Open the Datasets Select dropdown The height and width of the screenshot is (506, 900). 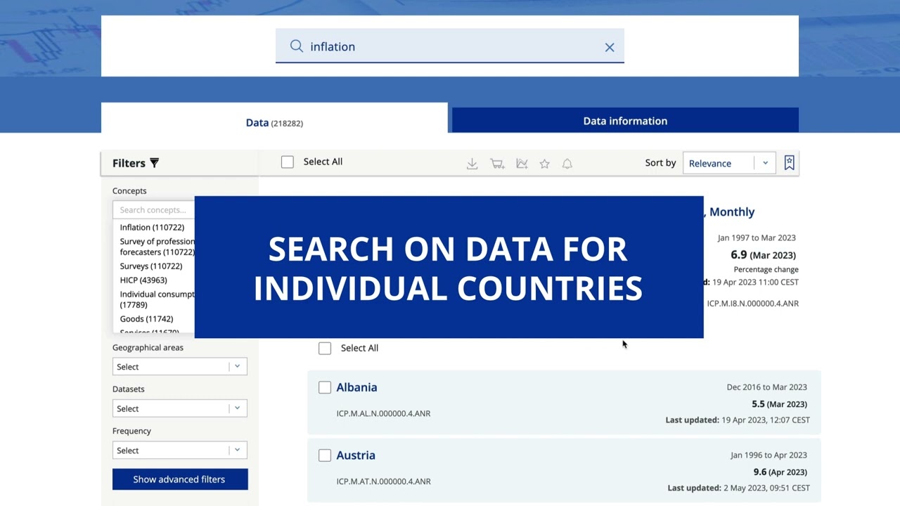coord(180,408)
